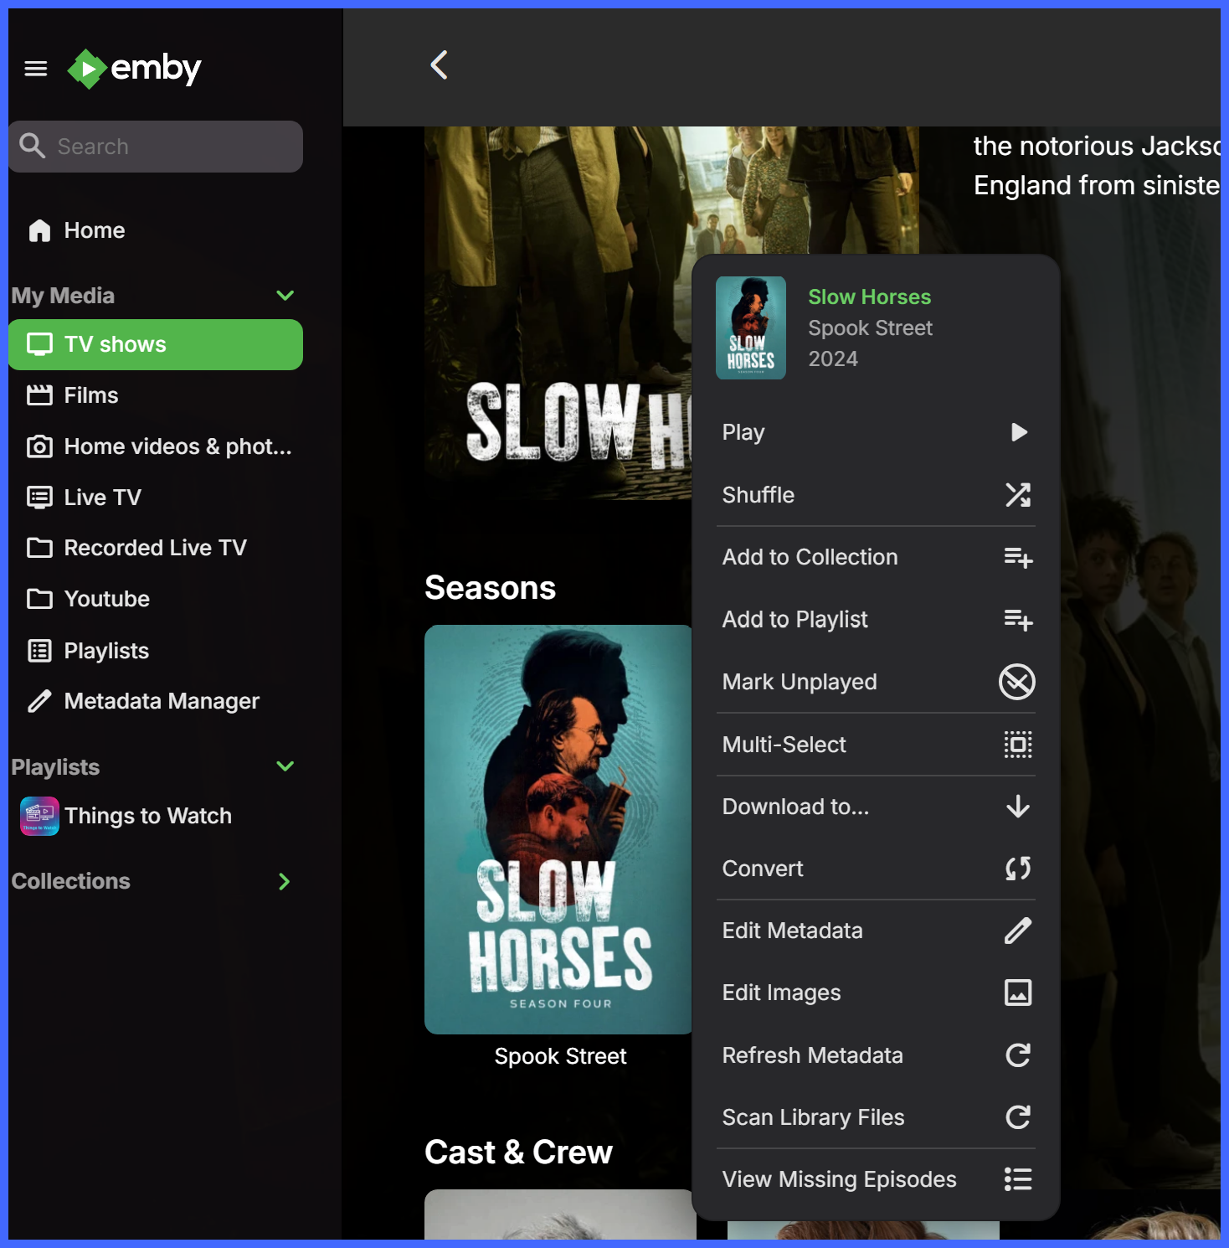
Task: Click the Youtube folder icon
Action: tap(39, 599)
